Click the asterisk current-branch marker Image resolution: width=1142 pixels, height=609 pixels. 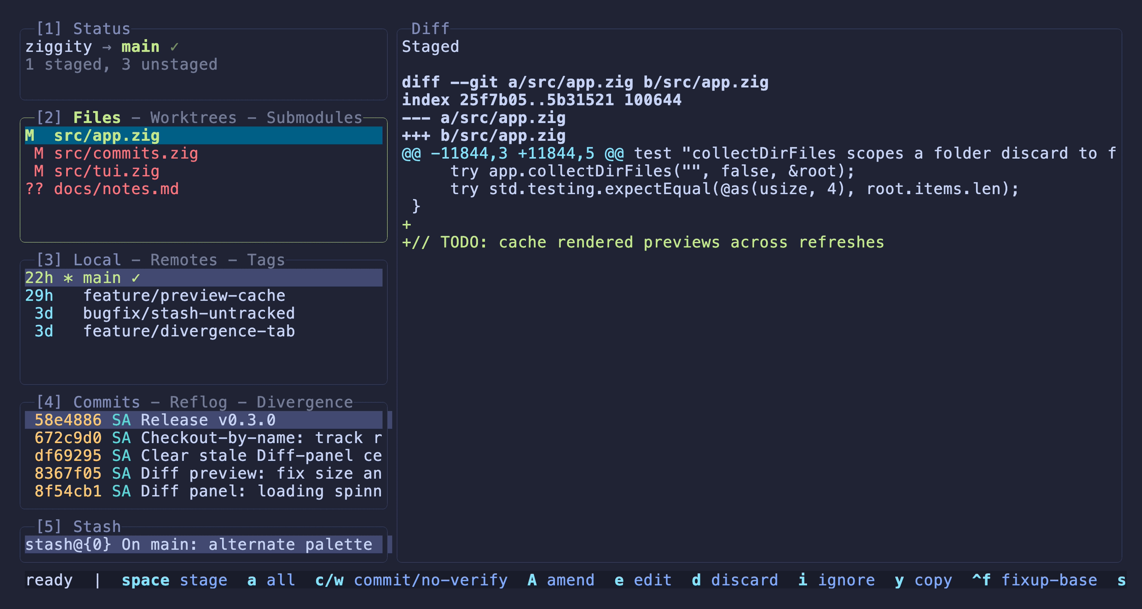point(68,278)
